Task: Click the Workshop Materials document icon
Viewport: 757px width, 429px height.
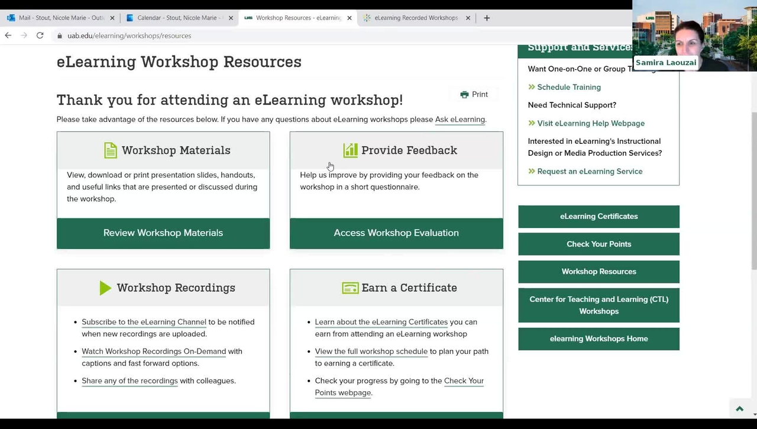Action: 111,150
